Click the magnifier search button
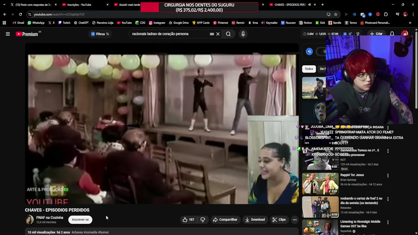 coord(228,34)
